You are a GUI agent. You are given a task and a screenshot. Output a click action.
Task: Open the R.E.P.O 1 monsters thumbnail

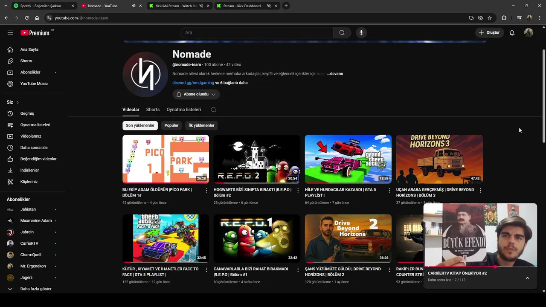point(257,238)
